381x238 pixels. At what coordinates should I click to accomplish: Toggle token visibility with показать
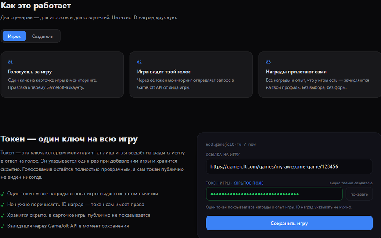359,194
